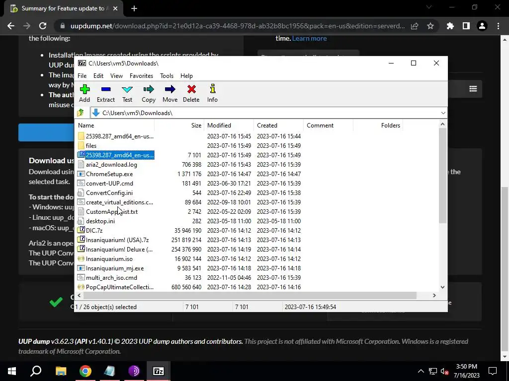509x381 pixels.
Task: Select the ChromeSetup.exe file icon
Action: (x=81, y=174)
